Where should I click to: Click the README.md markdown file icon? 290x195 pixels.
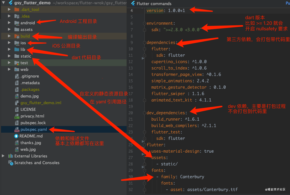(16, 136)
